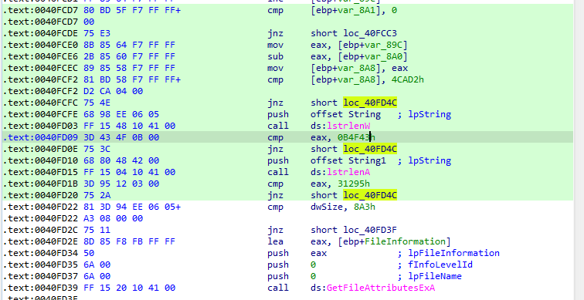Click address .text:0040FD39
This screenshot has height=300, width=584.
coord(40,288)
